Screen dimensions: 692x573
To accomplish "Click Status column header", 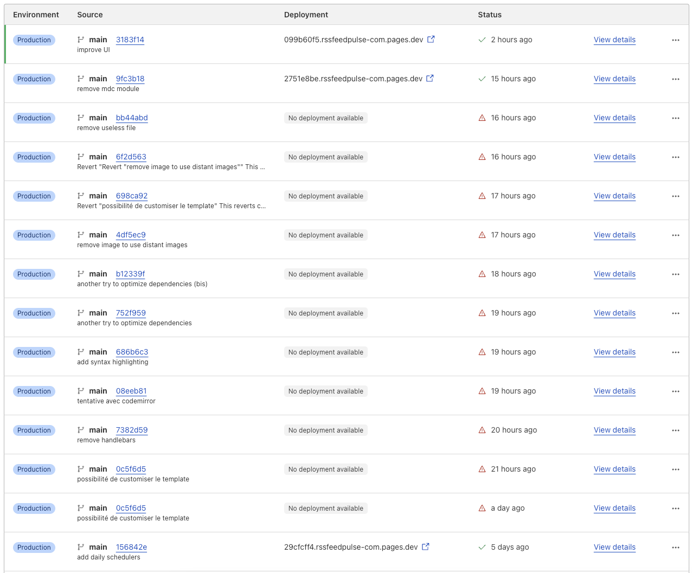I will click(489, 15).
